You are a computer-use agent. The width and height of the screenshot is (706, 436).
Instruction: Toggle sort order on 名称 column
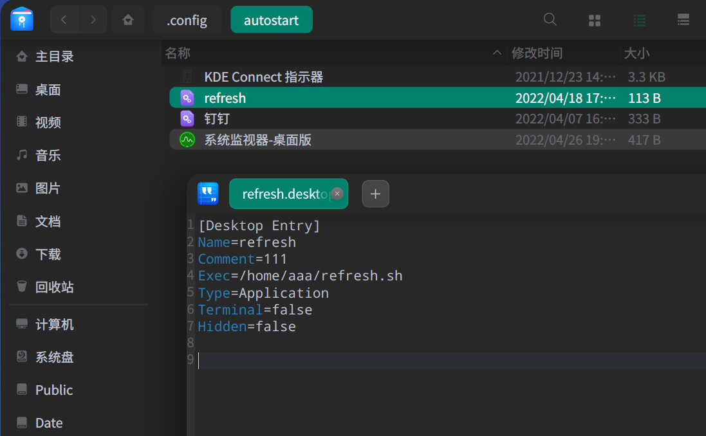tap(496, 53)
